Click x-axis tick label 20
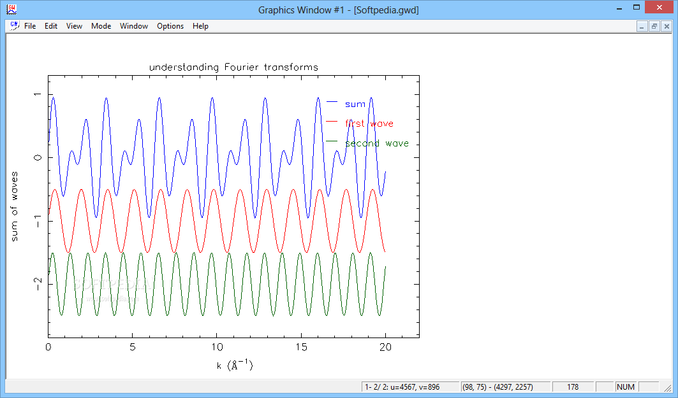 (385, 347)
